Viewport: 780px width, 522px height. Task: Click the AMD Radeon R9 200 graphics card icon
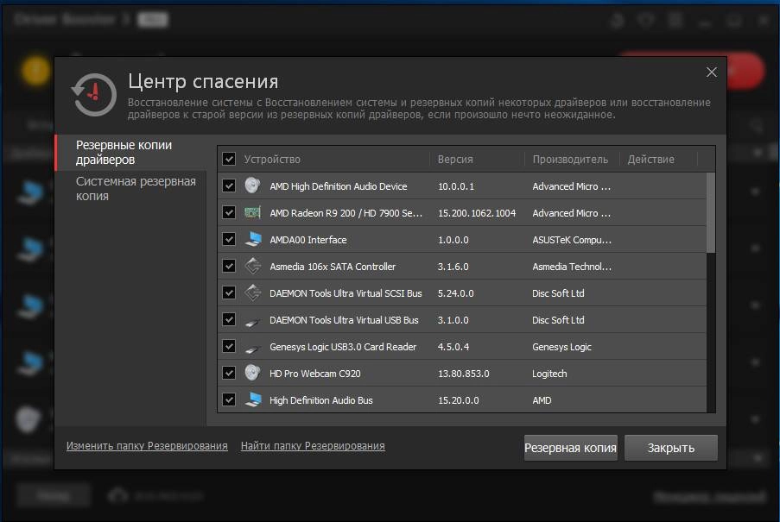253,212
